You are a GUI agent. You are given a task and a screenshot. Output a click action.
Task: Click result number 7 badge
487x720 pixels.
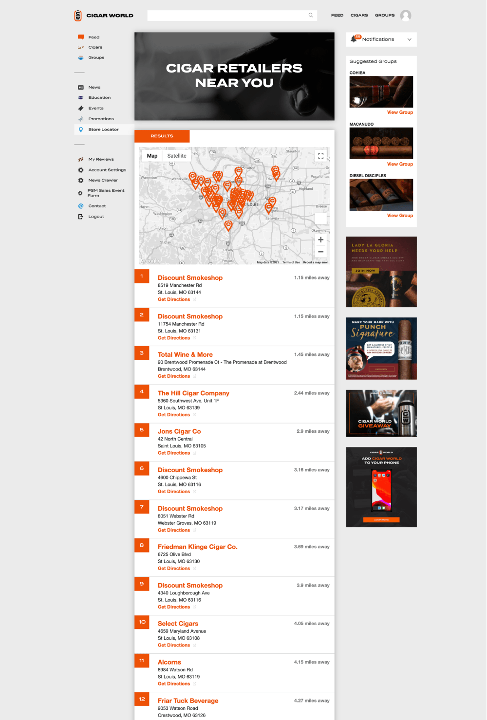click(142, 507)
